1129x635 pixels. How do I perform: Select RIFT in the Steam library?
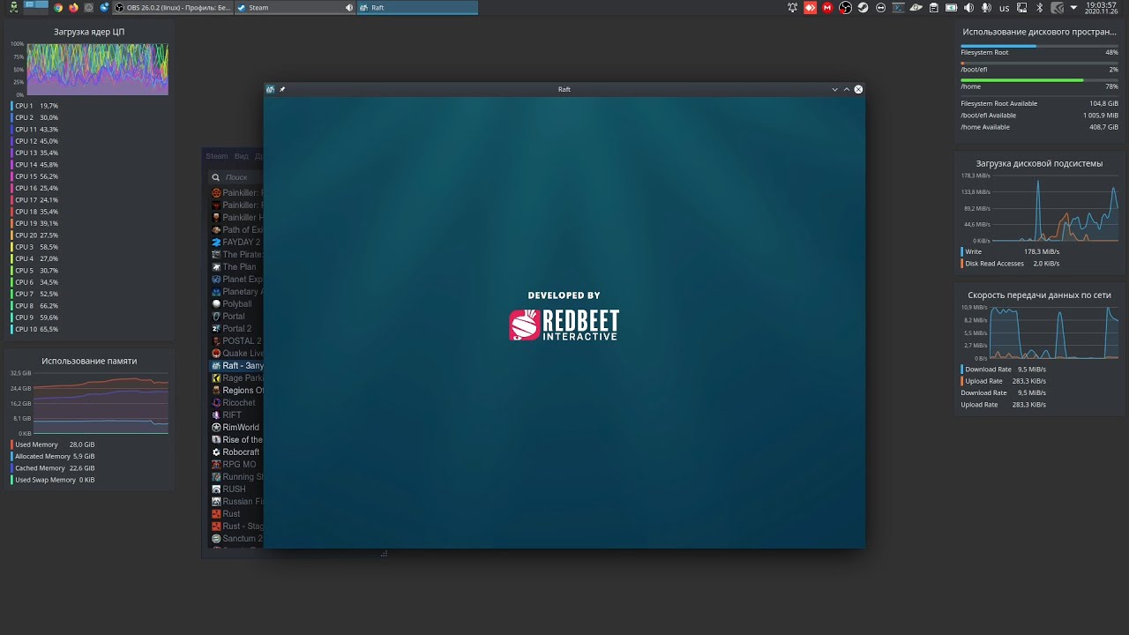(236, 415)
